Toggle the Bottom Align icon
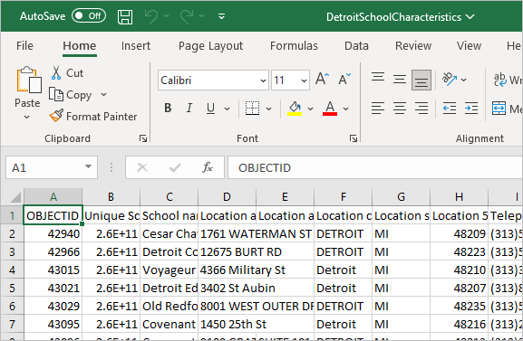This screenshot has height=341, width=523. [x=421, y=80]
